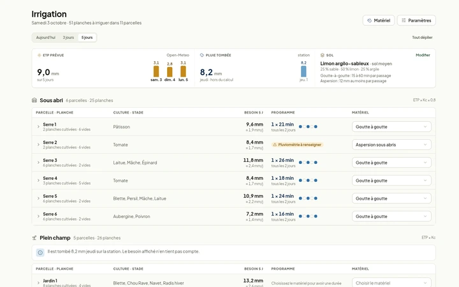Viewport: 459px width, 287px height.
Task: Click the greenhouse icon beside Sous abri
Action: (x=34, y=100)
